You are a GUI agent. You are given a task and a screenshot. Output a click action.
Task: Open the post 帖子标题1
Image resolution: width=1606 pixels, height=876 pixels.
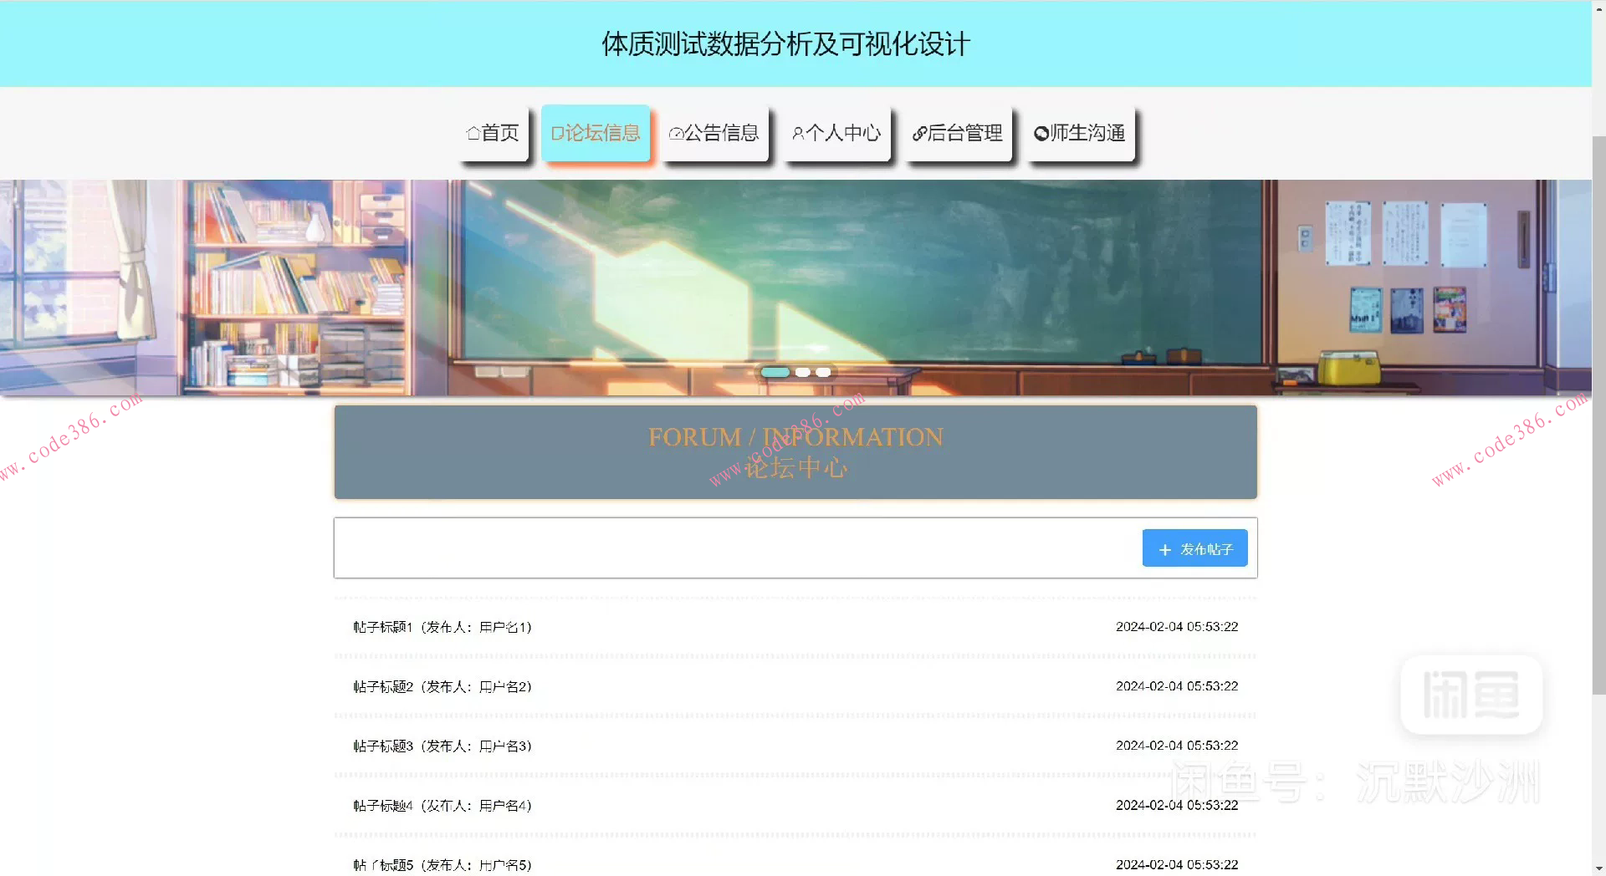click(442, 627)
